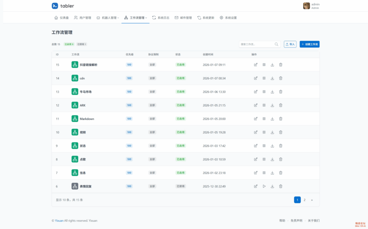Download the 牛马市场 workflow
The height and width of the screenshot is (229, 368).
[272, 92]
